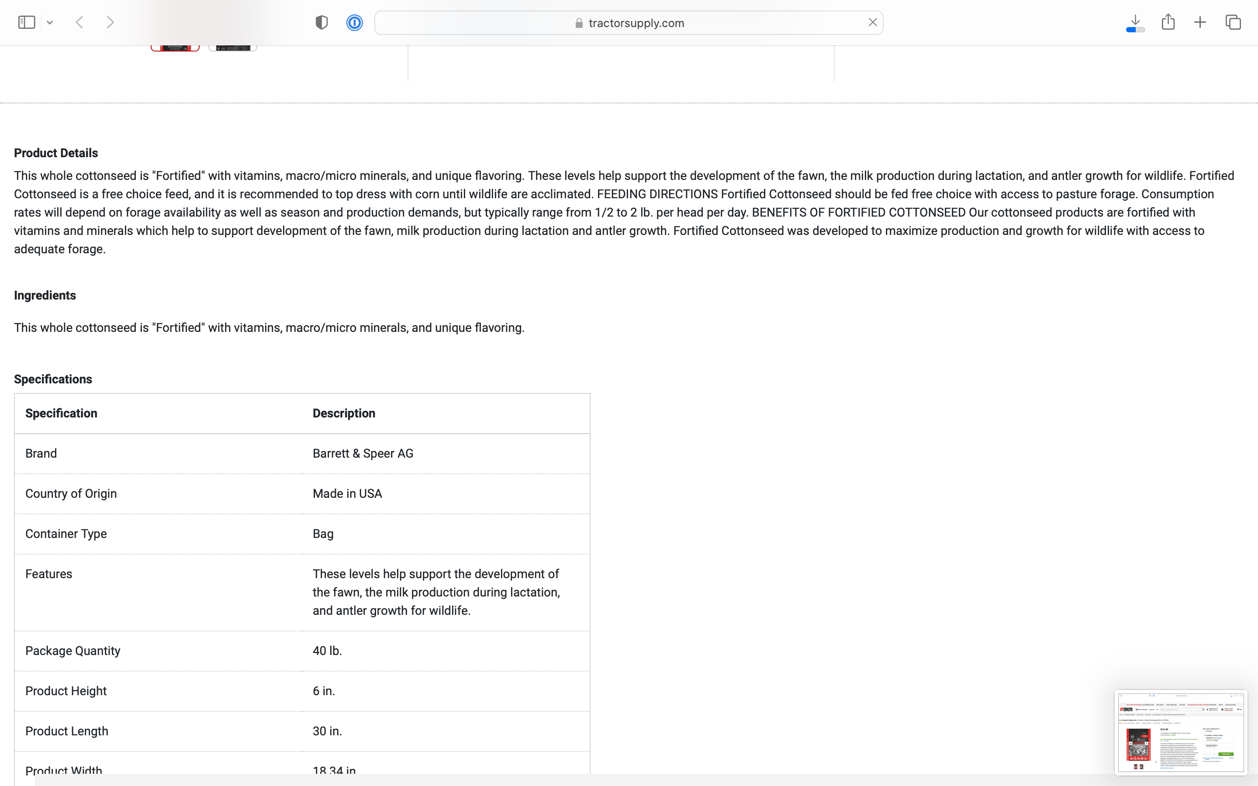
Task: Click the Specification column header
Action: [61, 413]
